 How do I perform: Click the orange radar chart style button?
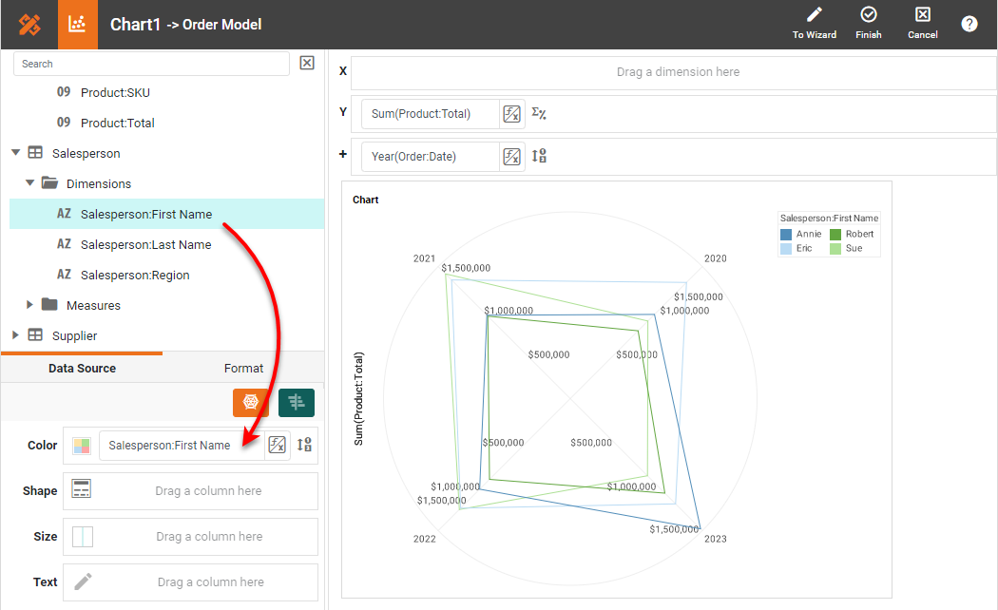coord(251,403)
